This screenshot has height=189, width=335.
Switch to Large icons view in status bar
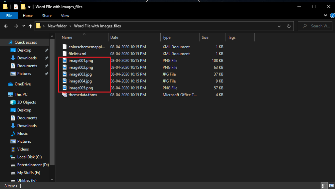tap(331, 185)
